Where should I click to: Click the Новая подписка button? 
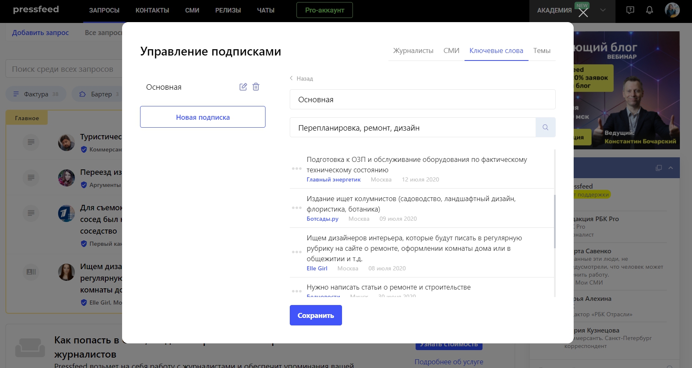203,117
